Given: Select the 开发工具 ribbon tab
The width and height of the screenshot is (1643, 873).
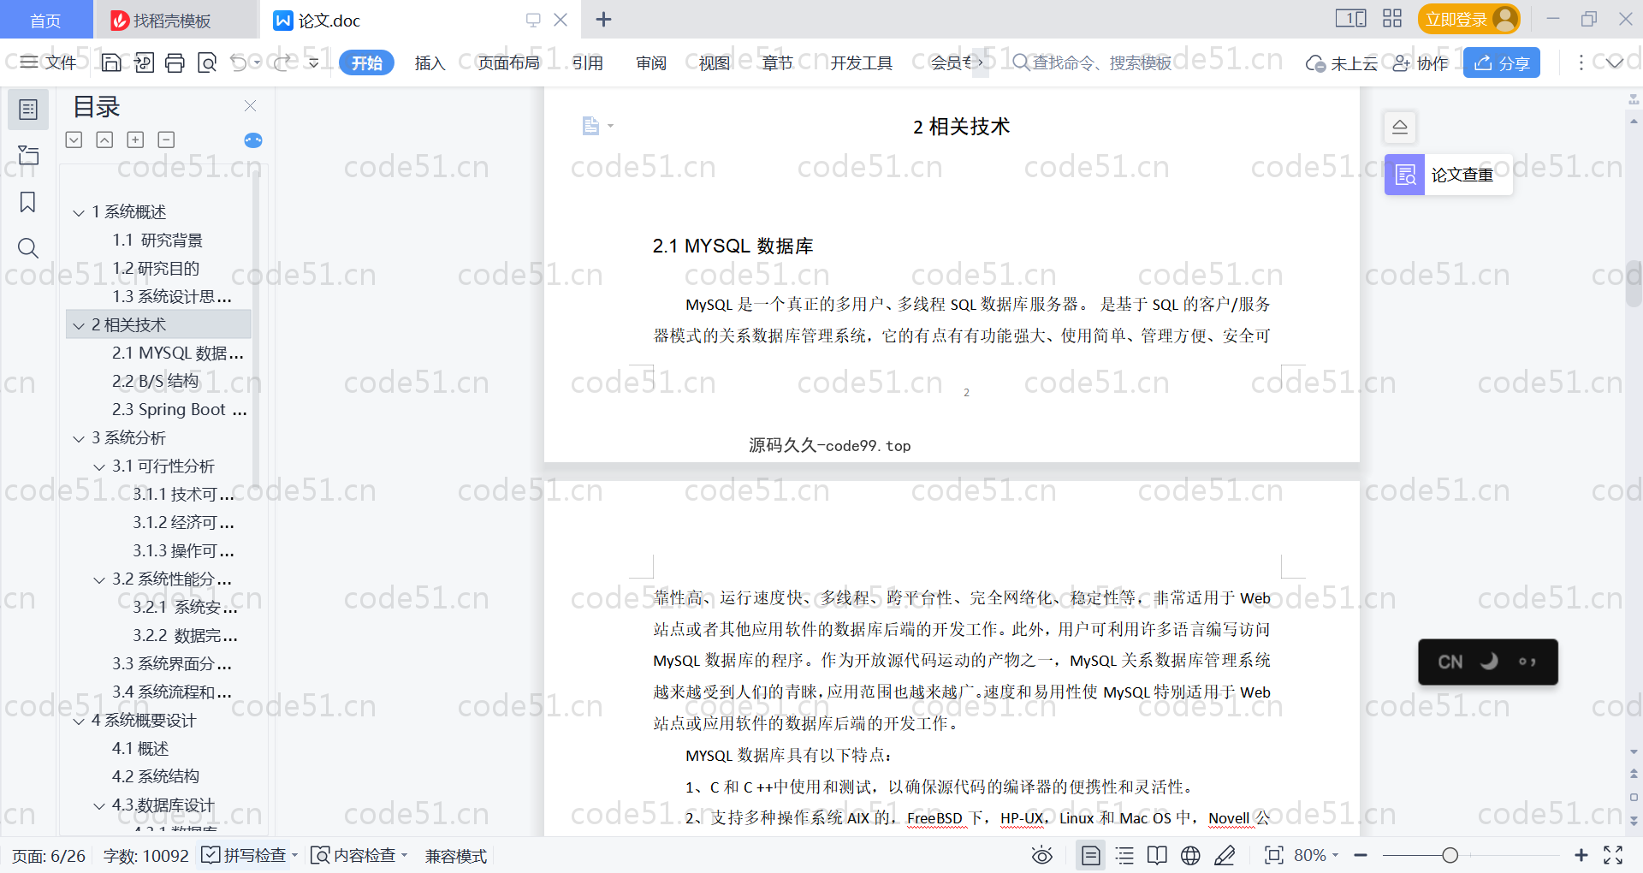Looking at the screenshot, I should coord(861,62).
